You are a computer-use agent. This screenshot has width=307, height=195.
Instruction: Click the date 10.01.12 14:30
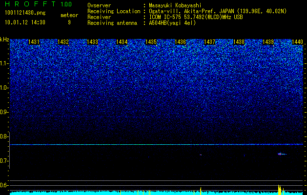tap(25, 22)
